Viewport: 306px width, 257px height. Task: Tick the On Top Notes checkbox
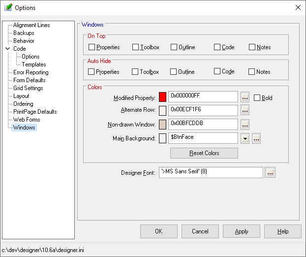252,47
